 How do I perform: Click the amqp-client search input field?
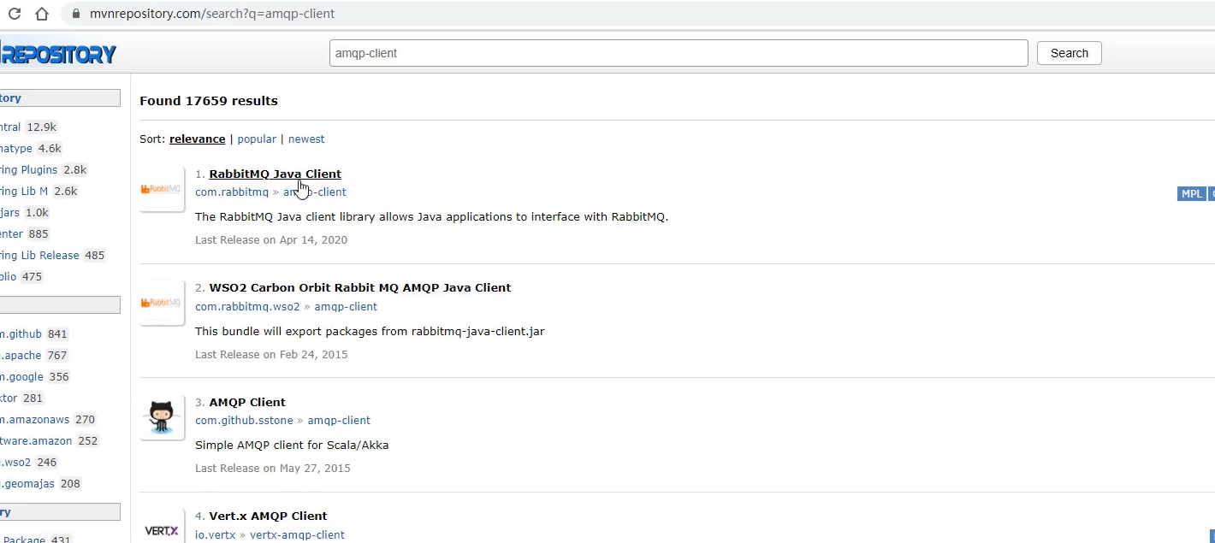pos(678,53)
